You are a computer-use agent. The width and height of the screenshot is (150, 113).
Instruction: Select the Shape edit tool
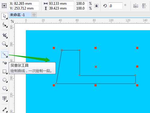(4, 25)
